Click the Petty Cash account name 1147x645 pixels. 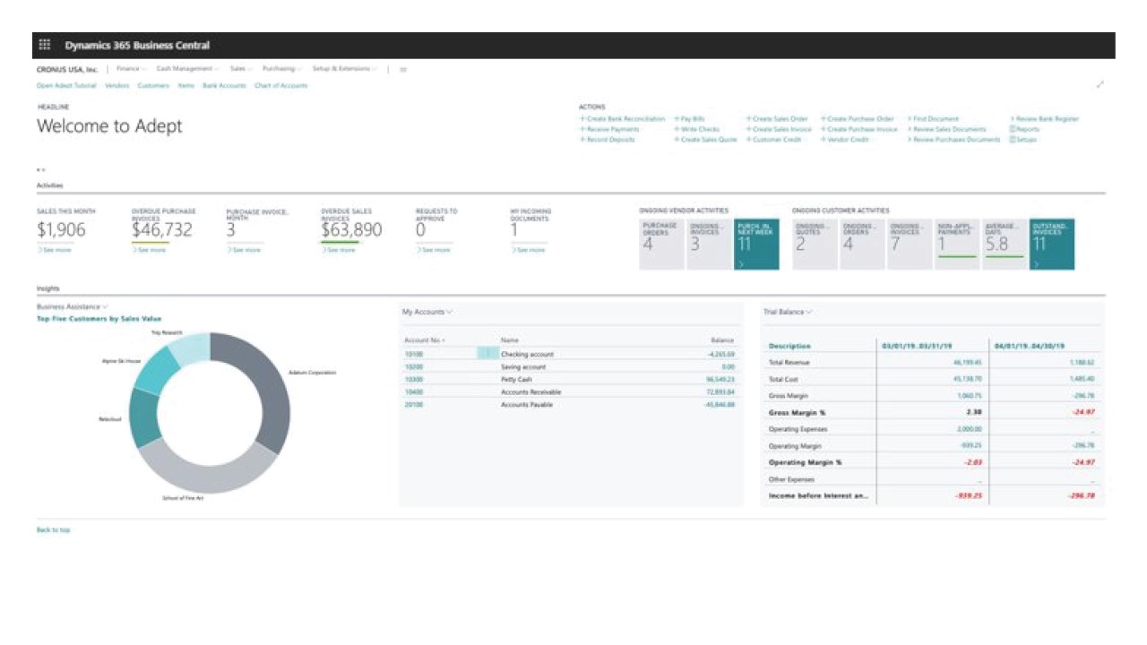pyautogui.click(x=517, y=380)
